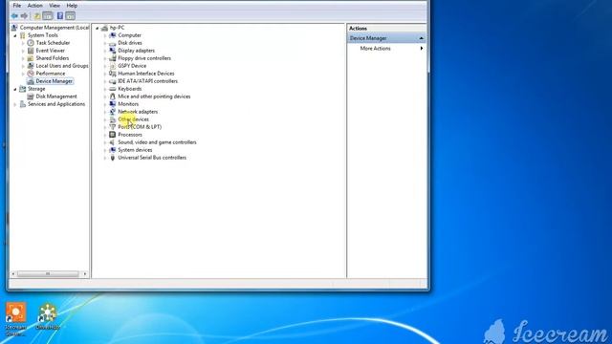Expand the Computer device category
The image size is (612, 344).
(x=105, y=35)
